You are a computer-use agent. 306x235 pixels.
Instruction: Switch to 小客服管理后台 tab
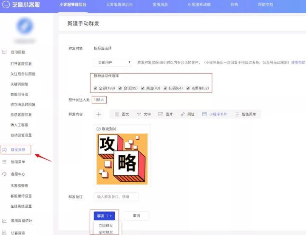pyautogui.click(x=73, y=5)
